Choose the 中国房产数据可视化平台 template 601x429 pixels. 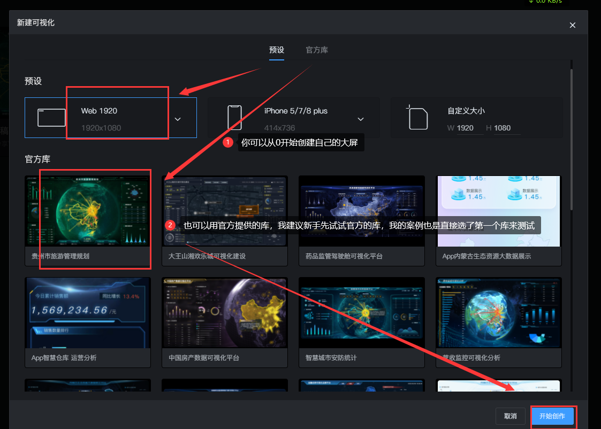coord(225,323)
